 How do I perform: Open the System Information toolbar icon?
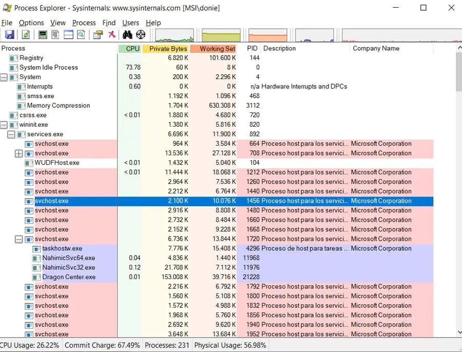click(43, 34)
